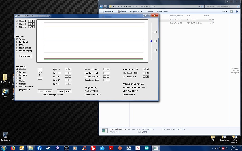Launch Steam from the taskbar
Screen dimensions: 242x151
[48, 148]
